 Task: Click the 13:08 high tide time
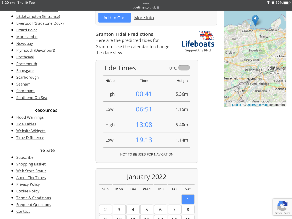coord(144,125)
